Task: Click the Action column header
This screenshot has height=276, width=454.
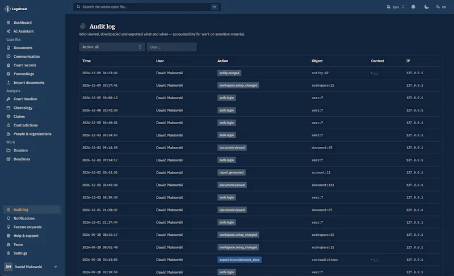Action: tap(222, 61)
